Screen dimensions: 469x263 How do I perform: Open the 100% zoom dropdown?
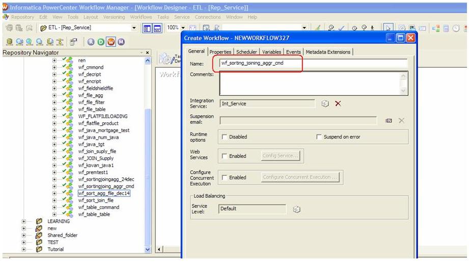click(x=183, y=28)
